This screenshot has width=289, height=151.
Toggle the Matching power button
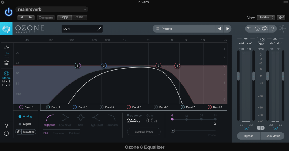pyautogui.click(x=18, y=132)
